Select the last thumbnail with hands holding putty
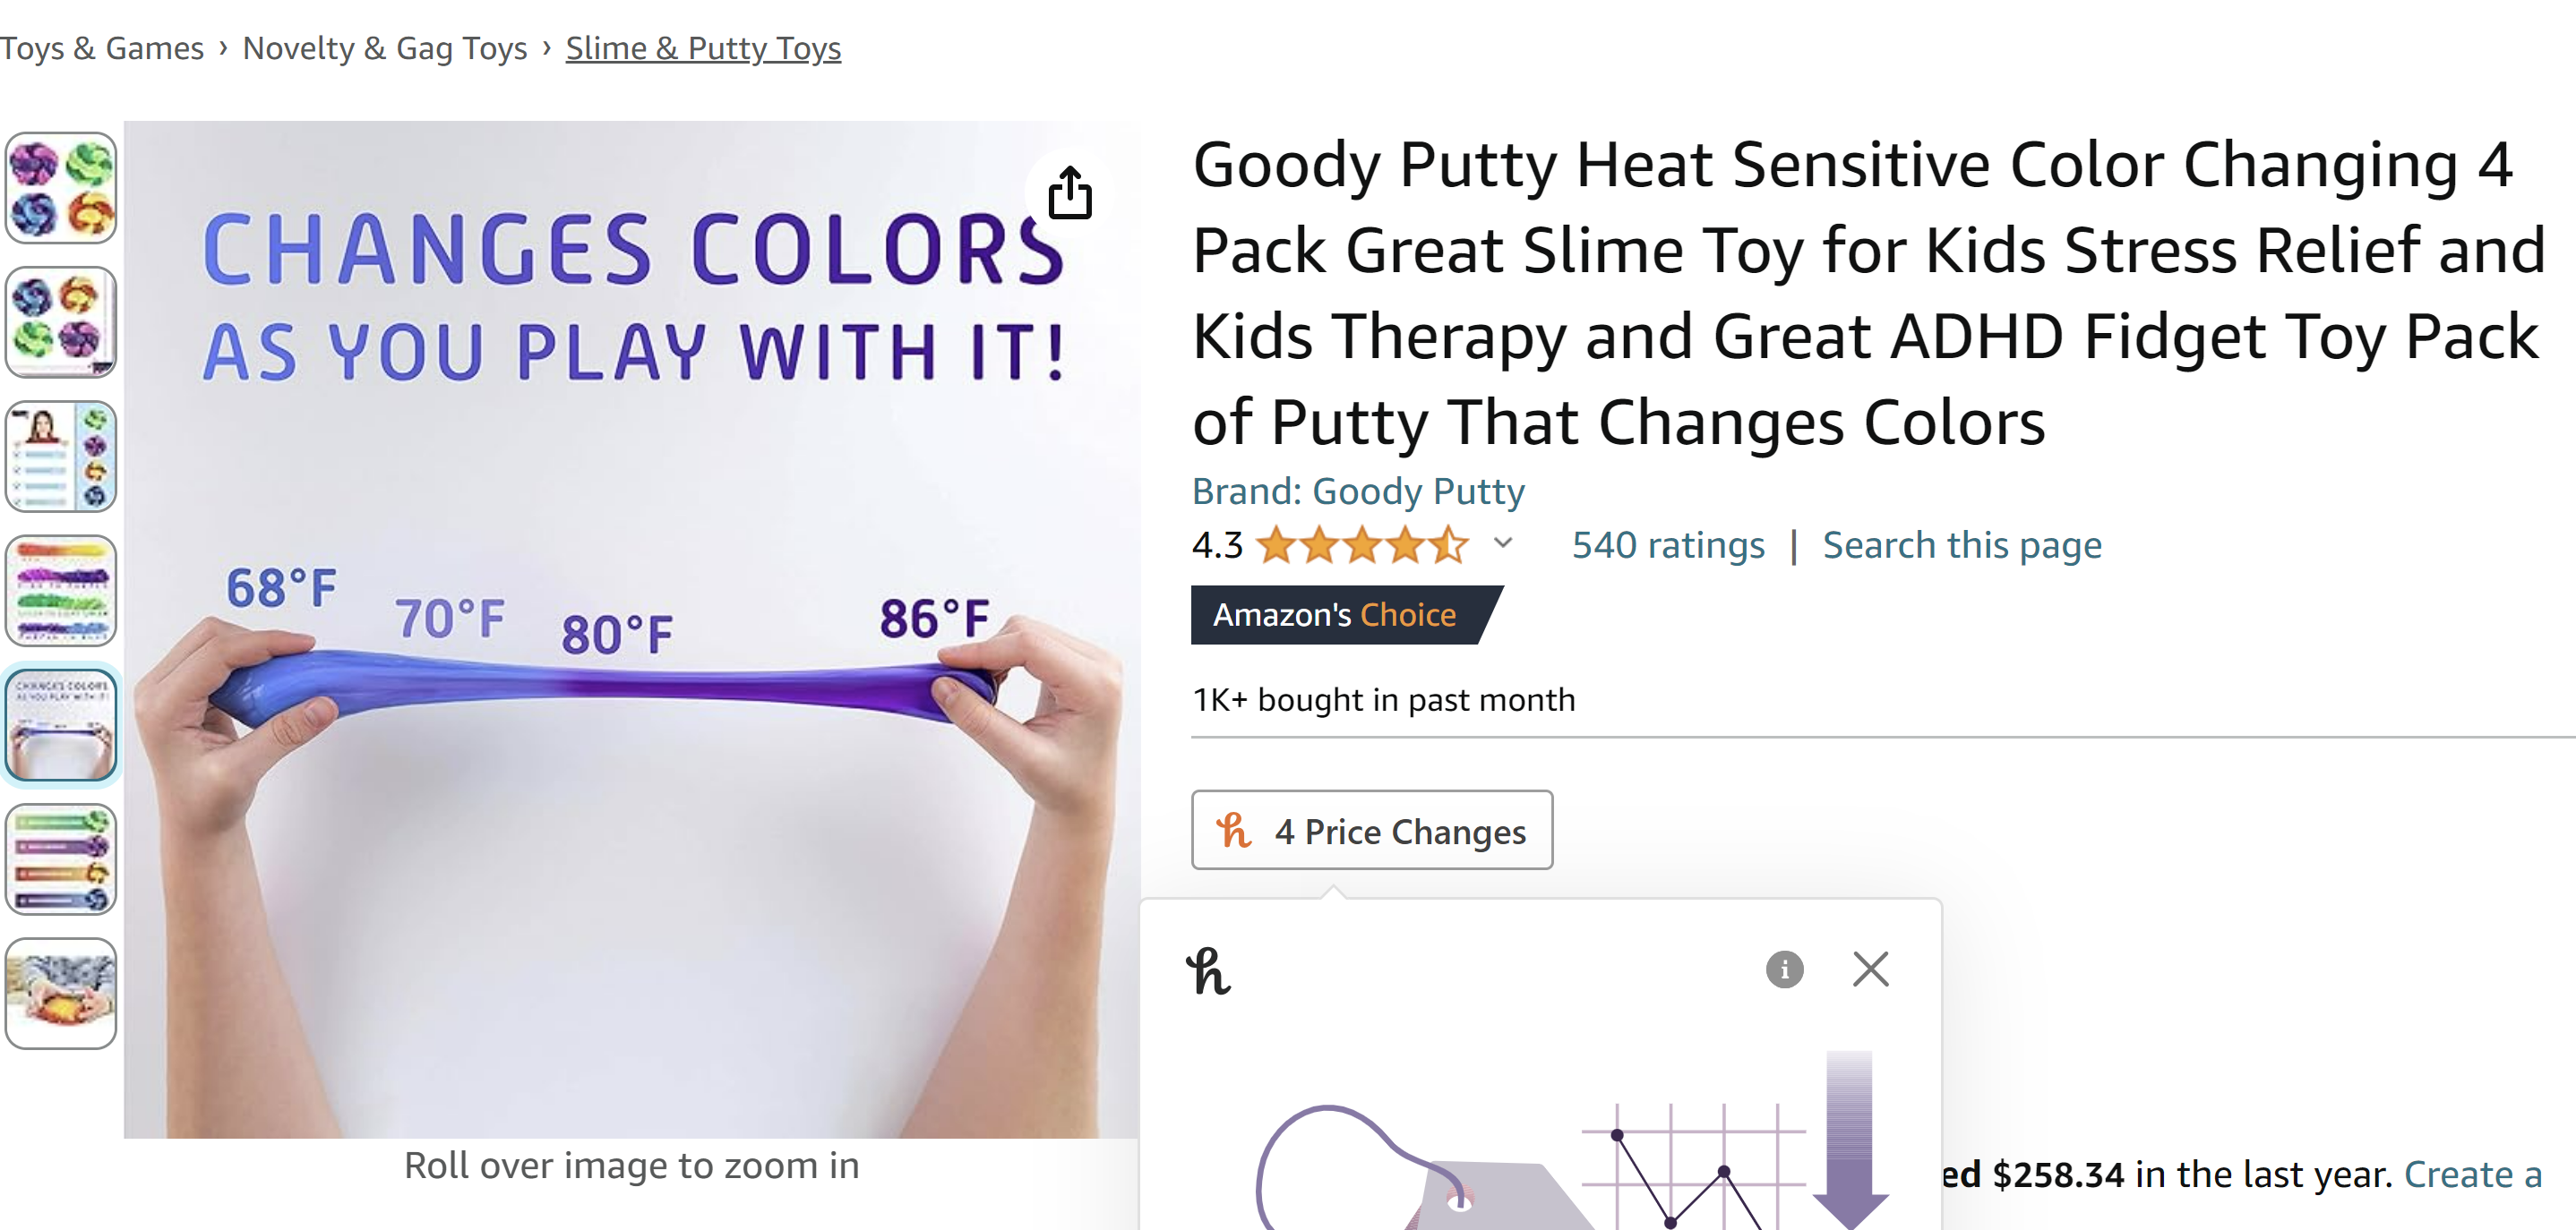2576x1230 pixels. pos(61,993)
